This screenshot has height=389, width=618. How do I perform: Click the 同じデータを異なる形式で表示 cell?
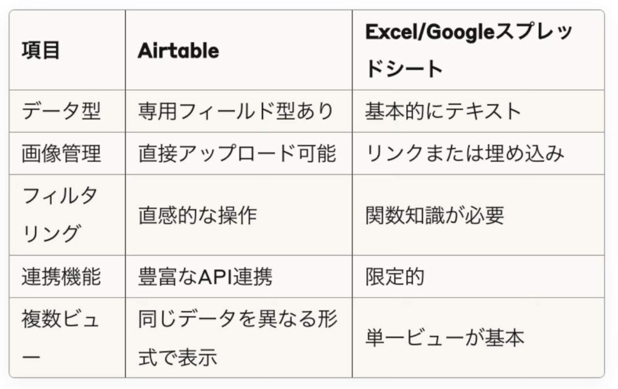tap(238, 338)
